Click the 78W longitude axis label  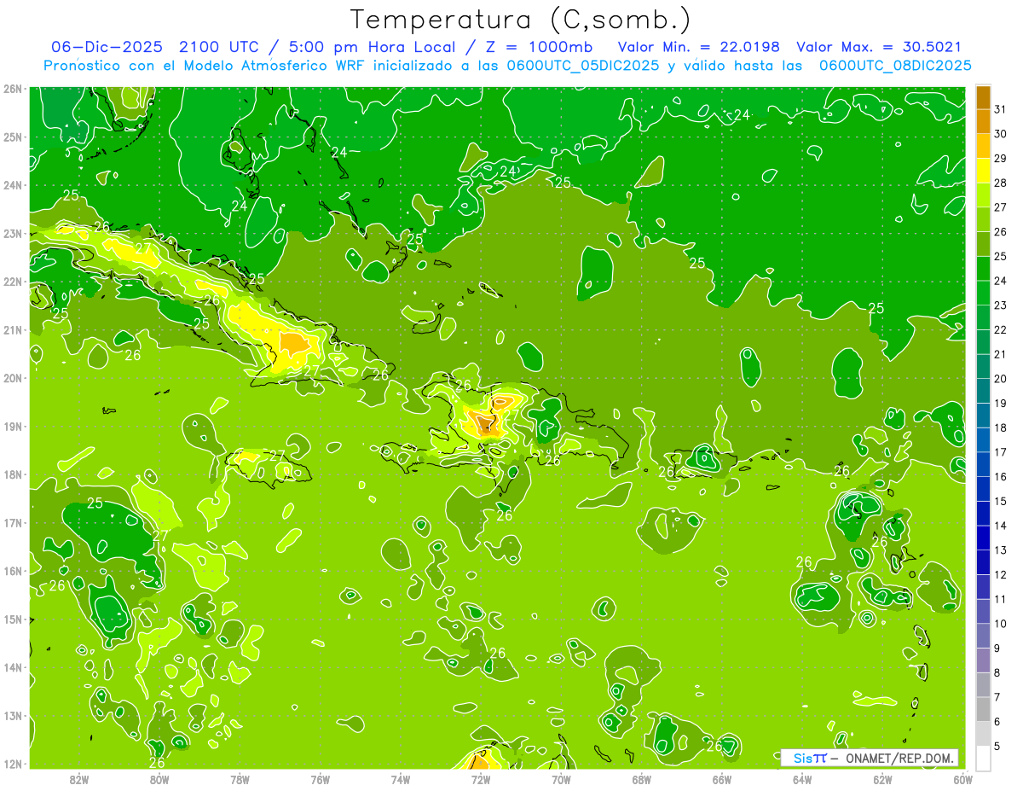pyautogui.click(x=240, y=778)
